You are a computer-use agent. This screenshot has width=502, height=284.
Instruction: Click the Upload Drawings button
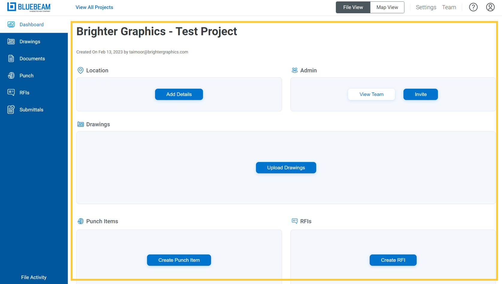tap(286, 168)
